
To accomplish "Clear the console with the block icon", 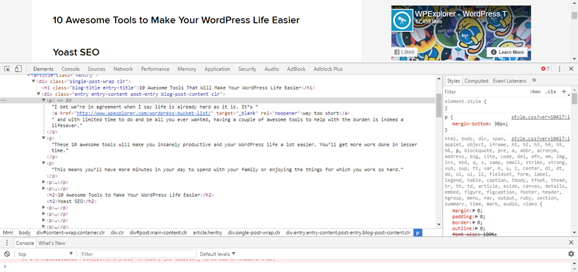I will click(6, 254).
